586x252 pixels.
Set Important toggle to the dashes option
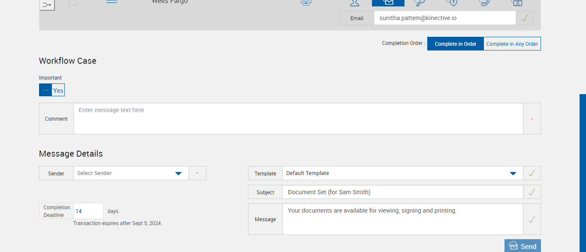point(45,90)
